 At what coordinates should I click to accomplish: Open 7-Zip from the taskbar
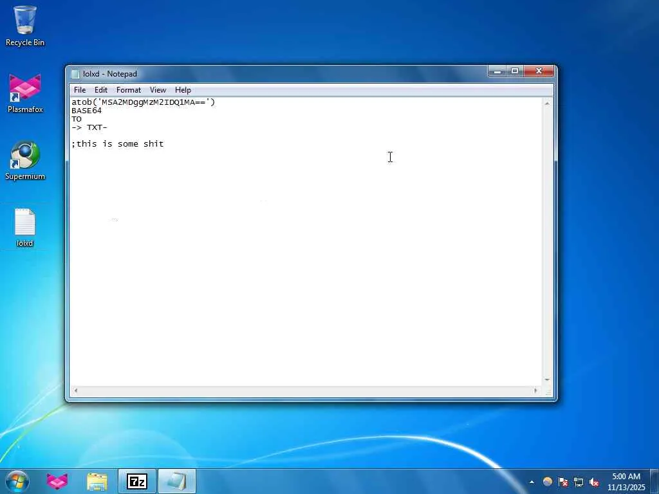click(137, 481)
